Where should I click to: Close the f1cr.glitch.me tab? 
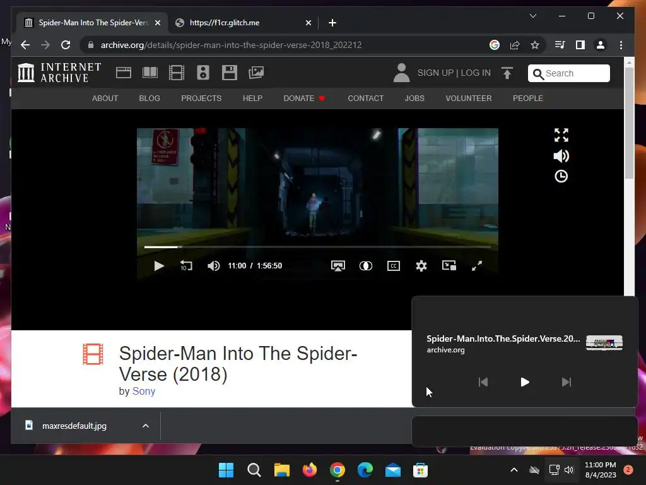[x=308, y=23]
